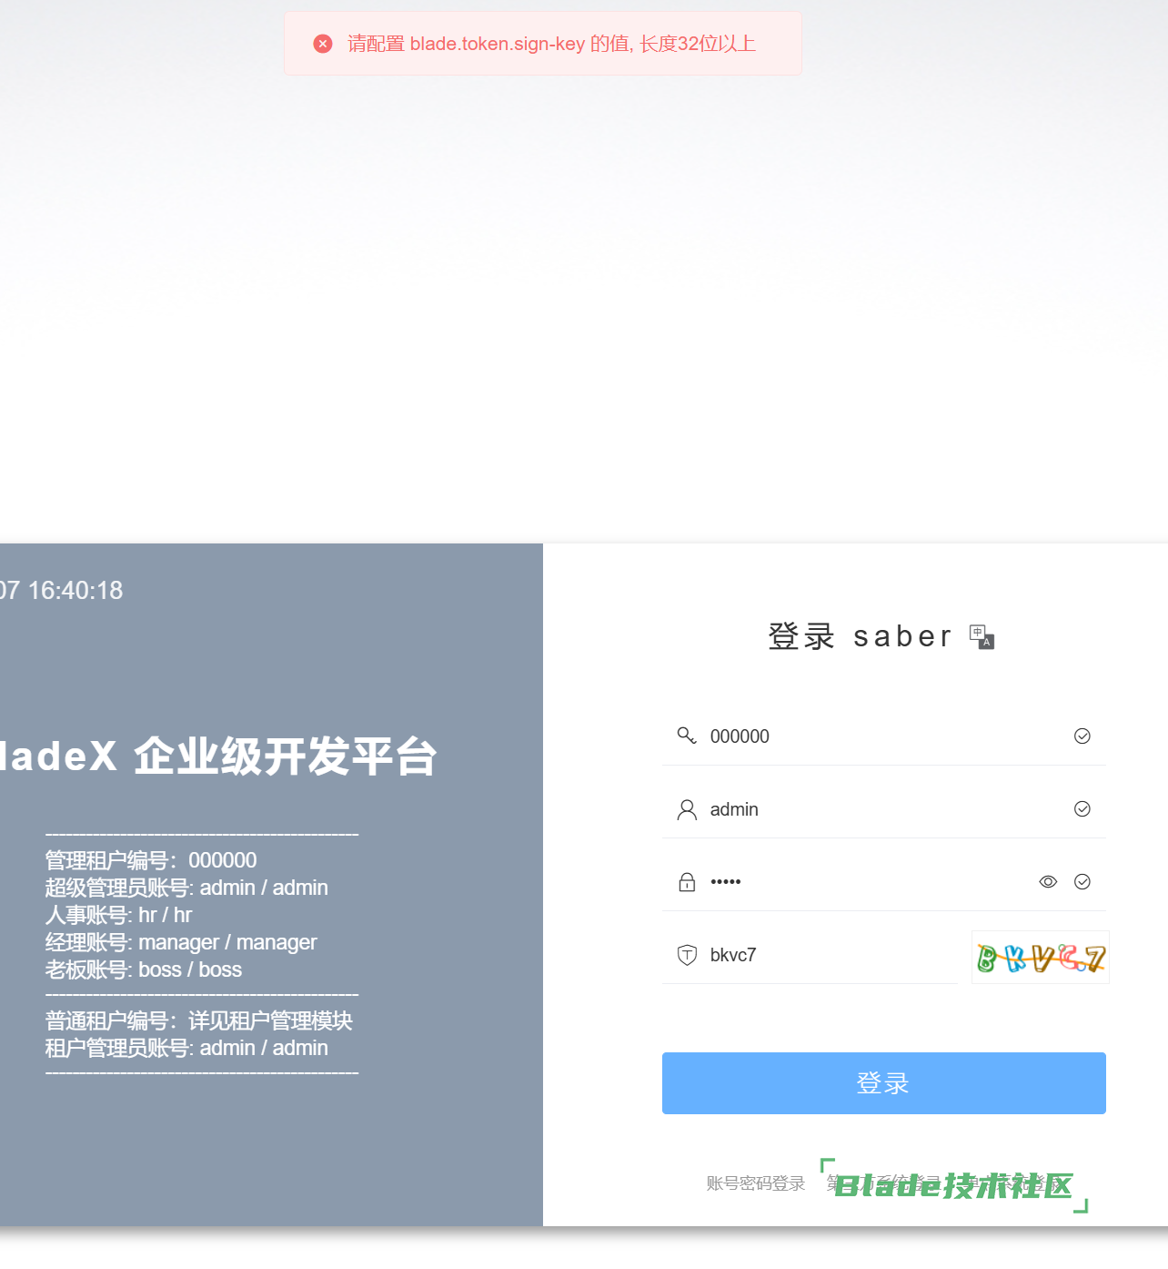The height and width of the screenshot is (1269, 1168).
Task: Refresh the BKVC7 captcha image
Action: click(x=1040, y=958)
